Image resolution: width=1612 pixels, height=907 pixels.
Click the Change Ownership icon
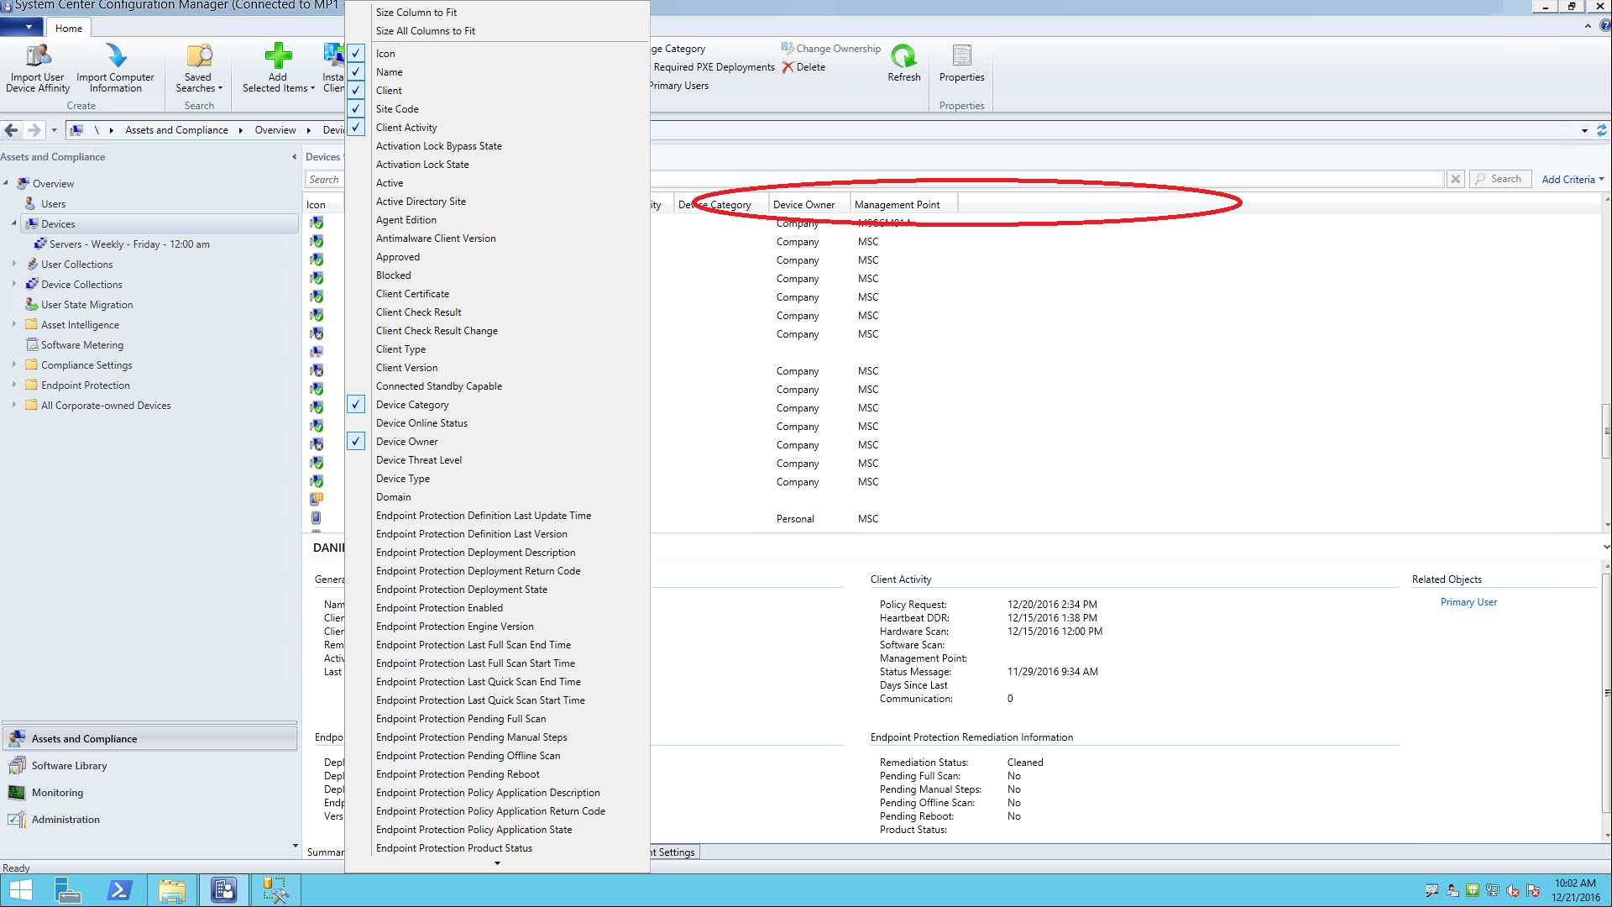click(788, 49)
